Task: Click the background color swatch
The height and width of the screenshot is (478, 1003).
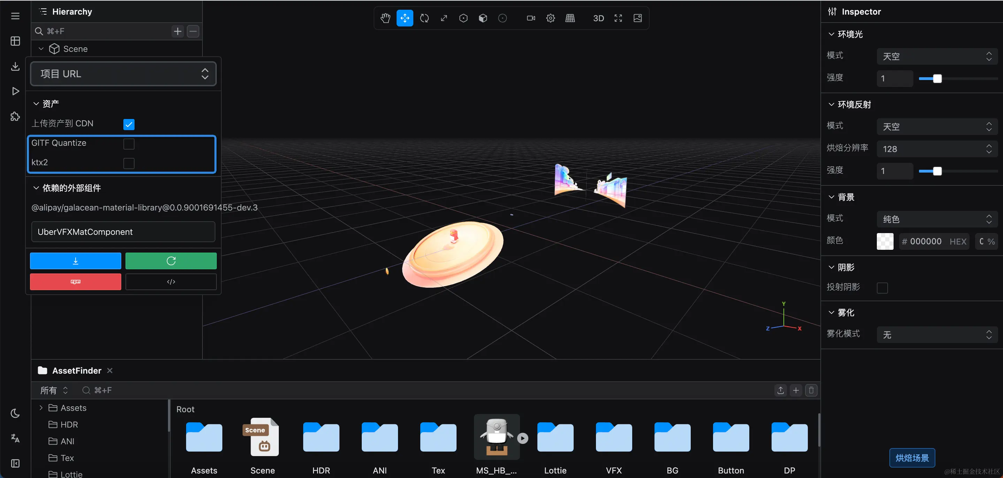Action: pos(885,241)
